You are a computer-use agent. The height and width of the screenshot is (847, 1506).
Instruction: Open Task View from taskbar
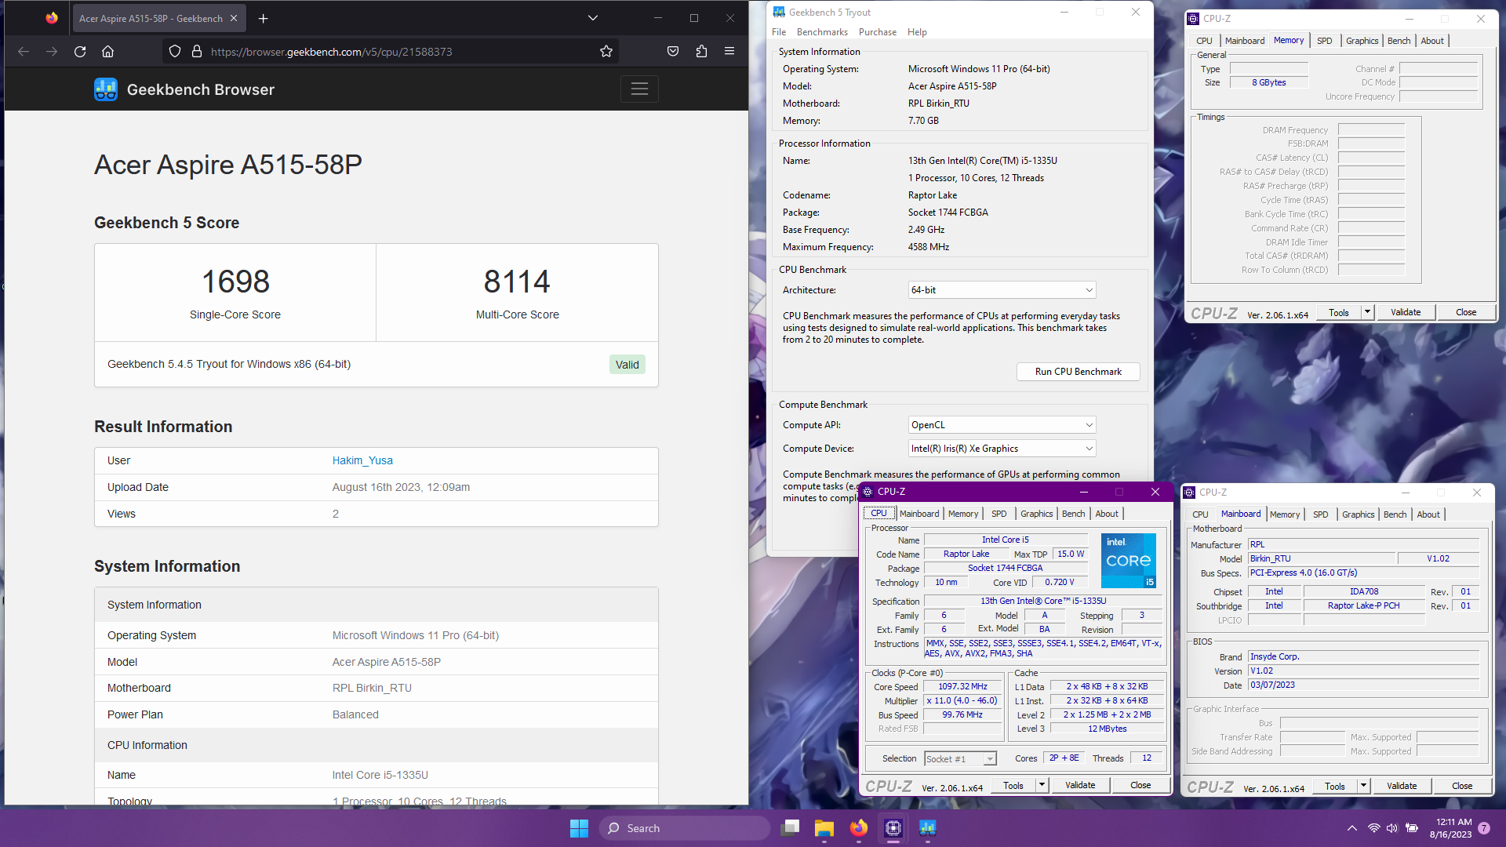[x=790, y=828]
